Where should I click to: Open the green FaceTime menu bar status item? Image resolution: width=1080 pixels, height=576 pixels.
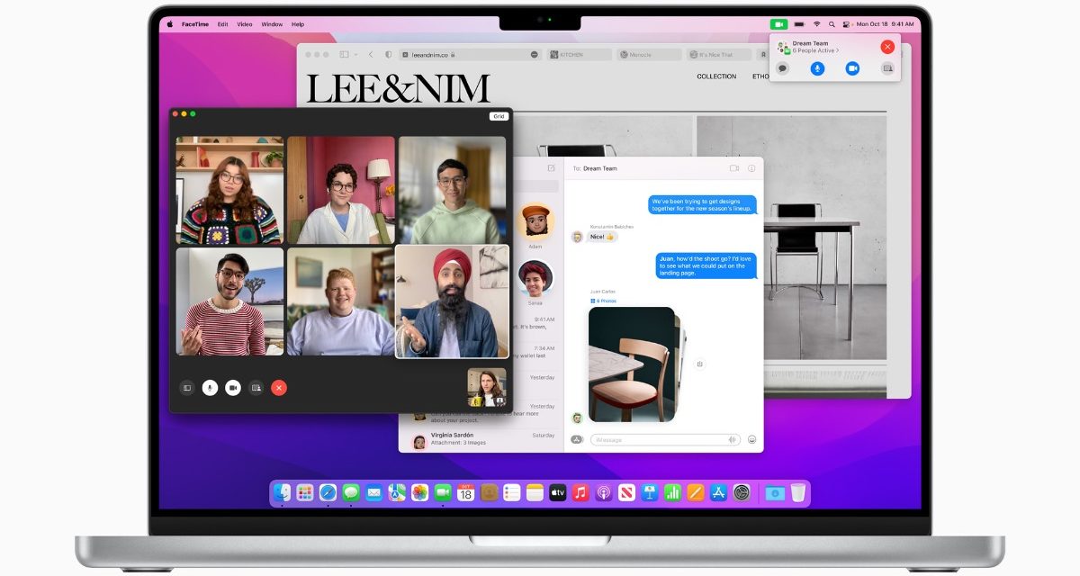[x=778, y=24]
